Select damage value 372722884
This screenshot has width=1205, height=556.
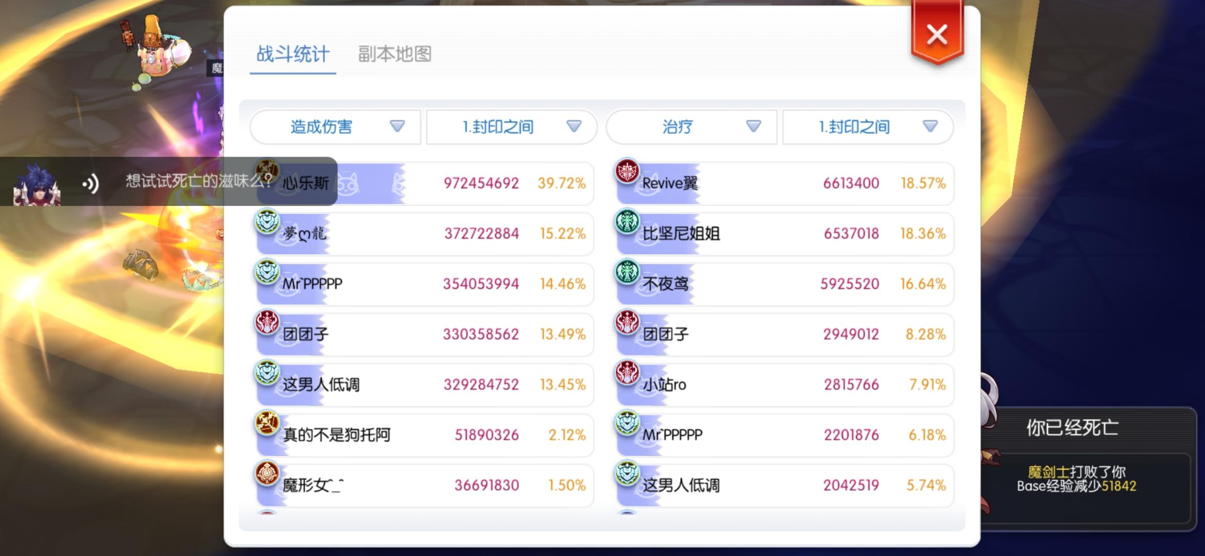481,234
